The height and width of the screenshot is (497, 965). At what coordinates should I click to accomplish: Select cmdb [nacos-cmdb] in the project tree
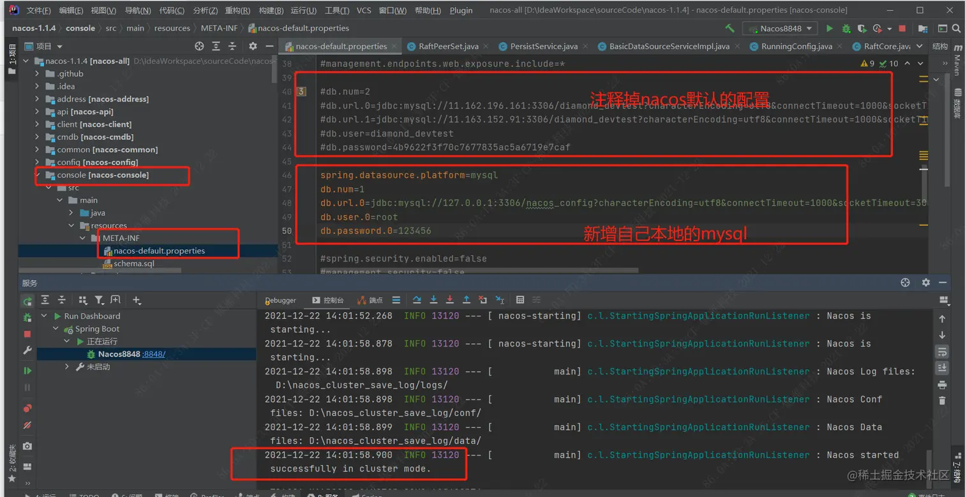click(95, 137)
